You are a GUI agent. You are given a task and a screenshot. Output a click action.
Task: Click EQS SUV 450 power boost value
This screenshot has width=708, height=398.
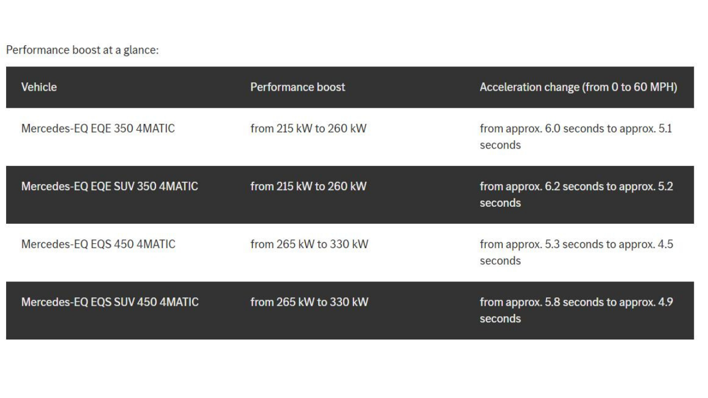(x=309, y=302)
